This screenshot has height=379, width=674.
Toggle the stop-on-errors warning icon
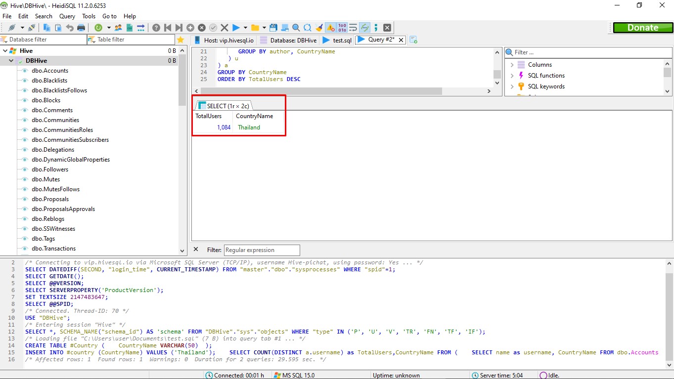(330, 28)
